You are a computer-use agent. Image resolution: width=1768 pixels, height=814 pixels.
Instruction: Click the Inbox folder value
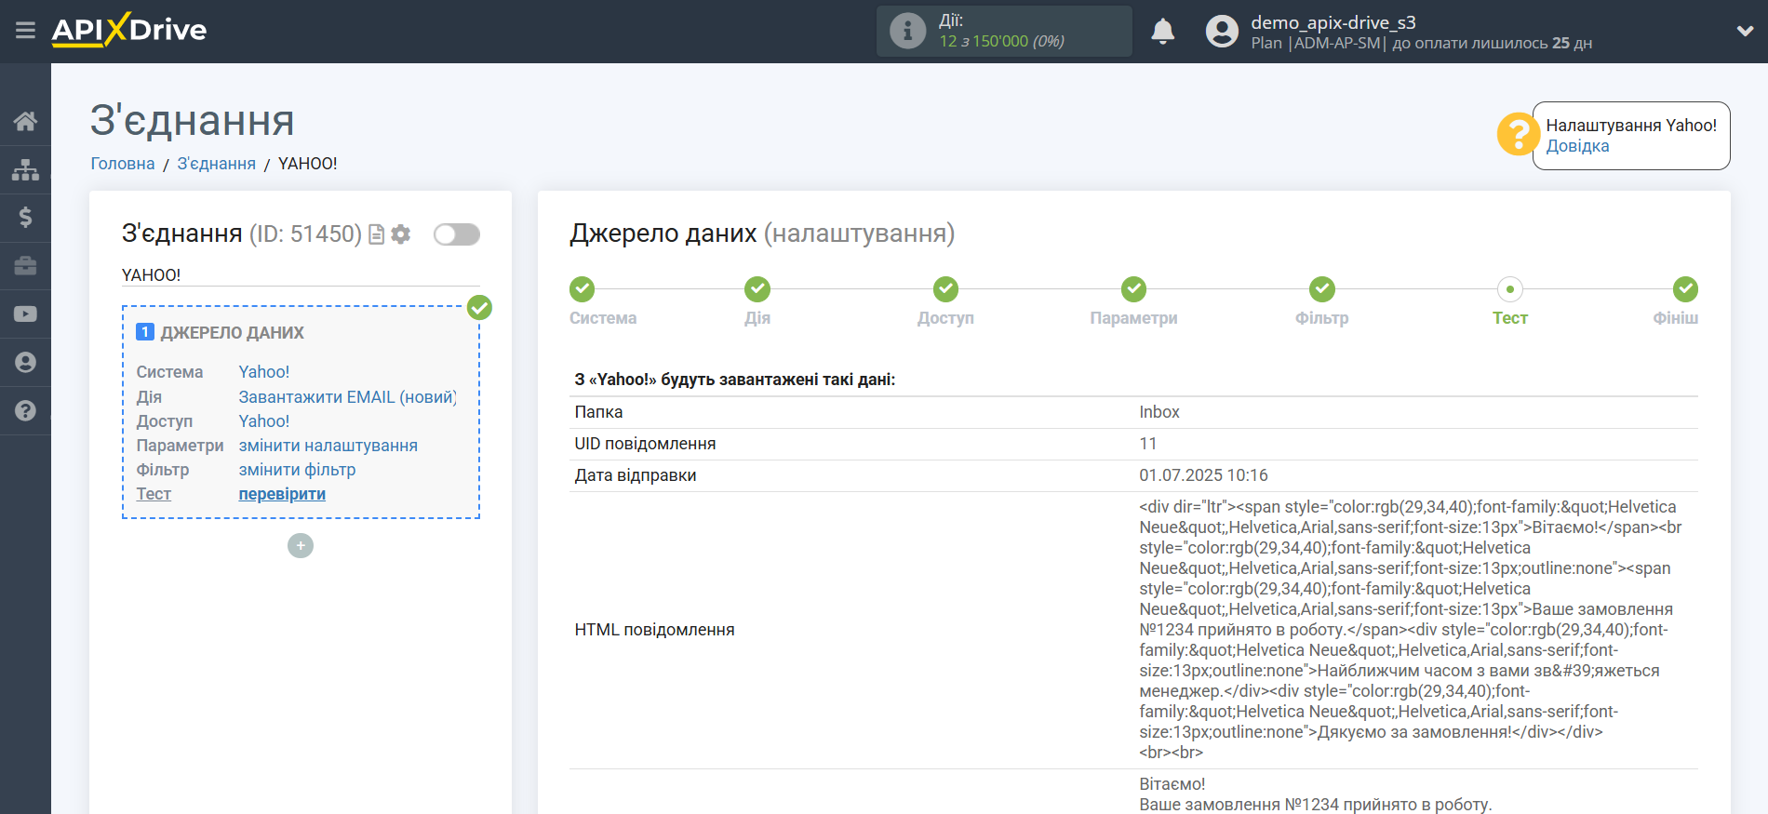coord(1159,412)
